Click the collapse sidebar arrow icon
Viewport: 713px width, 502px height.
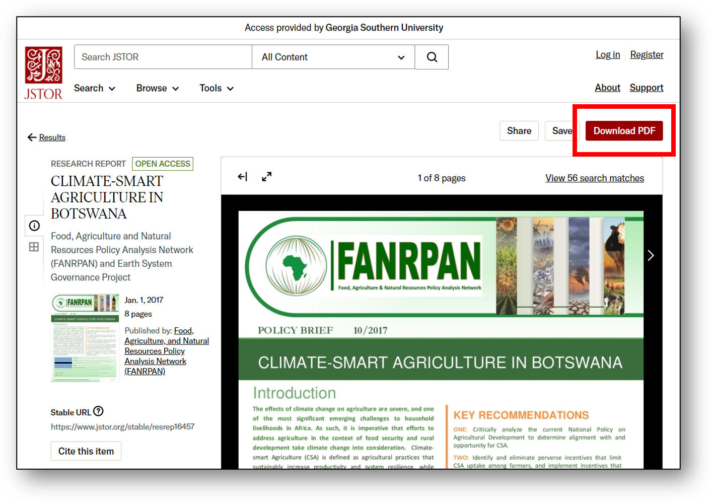[243, 176]
